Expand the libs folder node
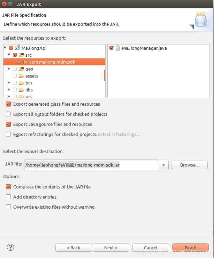The width and height of the screenshot is (214, 258). [x=9, y=89]
